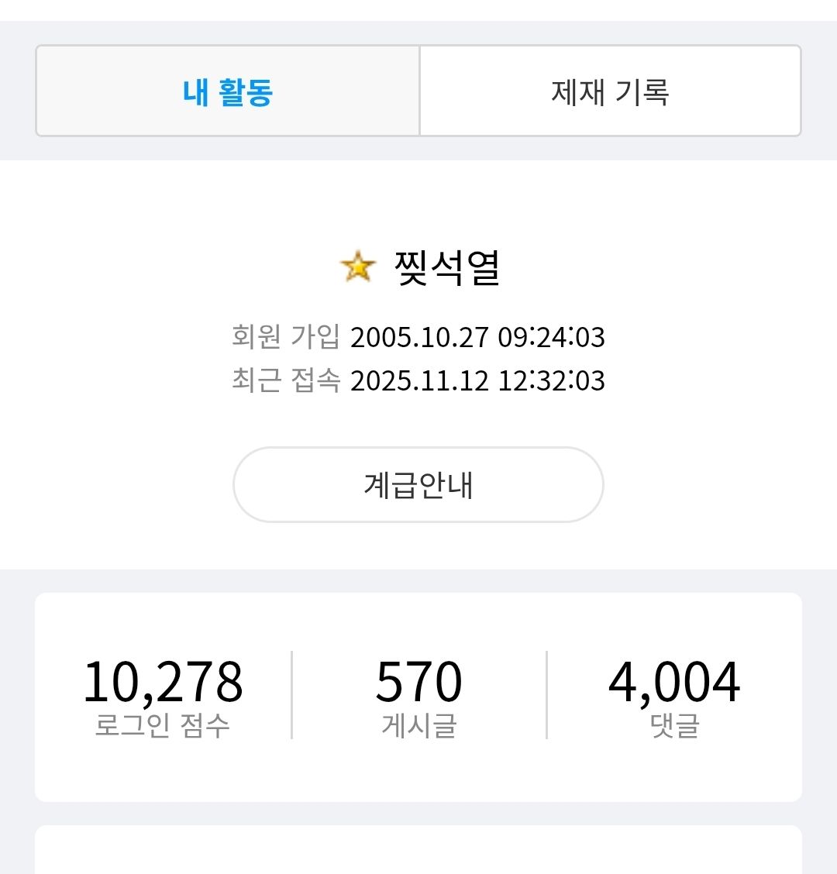Click the 게시글 label
Screen dimensions: 837x874
coord(418,726)
